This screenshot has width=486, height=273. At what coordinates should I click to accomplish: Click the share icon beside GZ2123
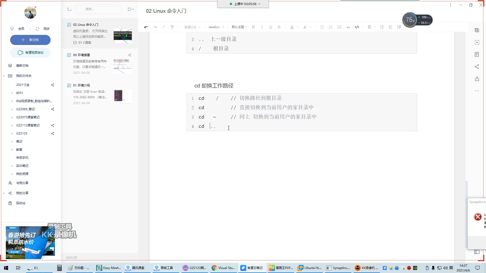(x=53, y=133)
